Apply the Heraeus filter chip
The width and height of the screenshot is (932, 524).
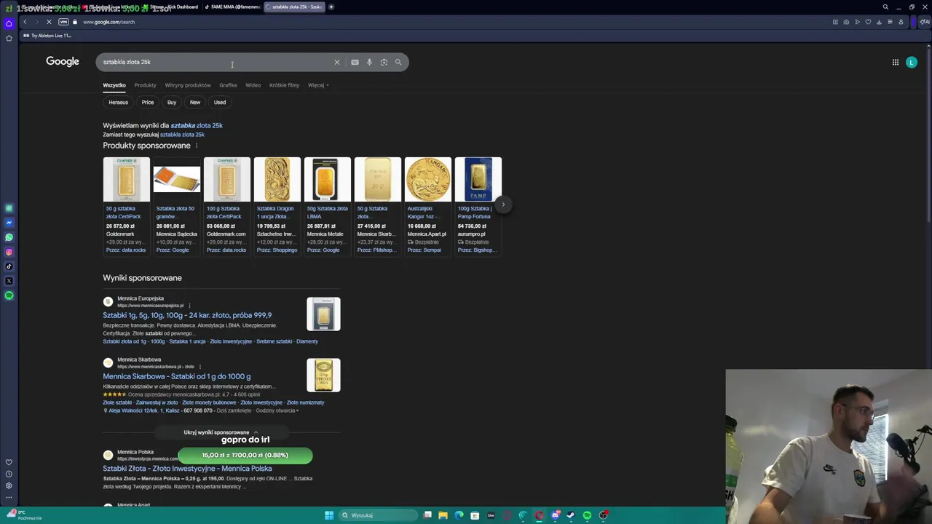click(x=118, y=103)
